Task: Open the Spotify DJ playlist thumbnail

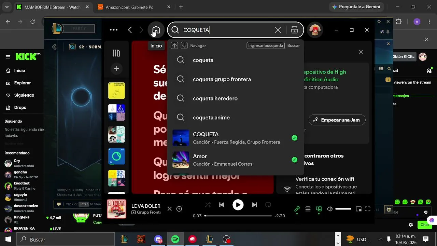Action: [x=116, y=156]
